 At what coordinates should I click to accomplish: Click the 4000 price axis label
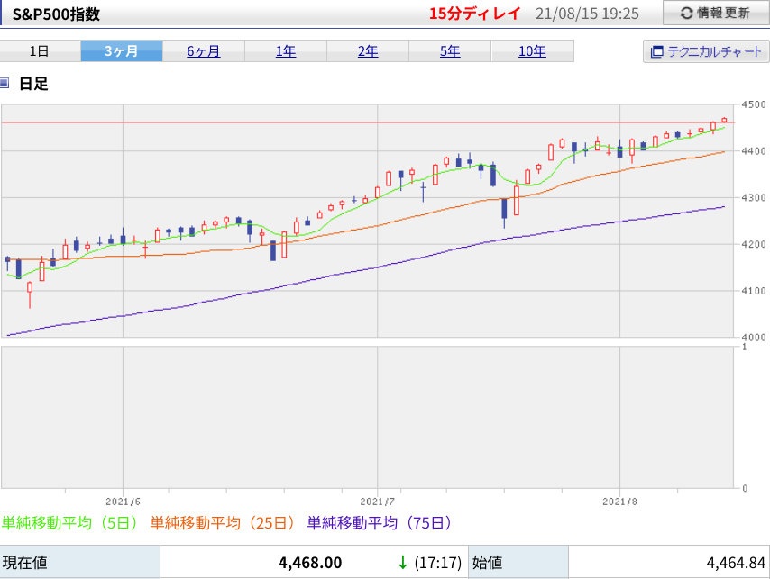coord(754,338)
